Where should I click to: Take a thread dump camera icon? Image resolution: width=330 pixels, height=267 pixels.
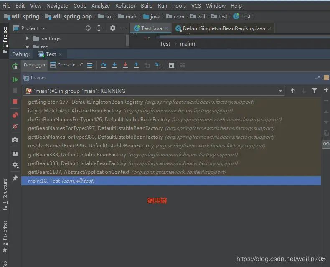pyautogui.click(x=15, y=140)
